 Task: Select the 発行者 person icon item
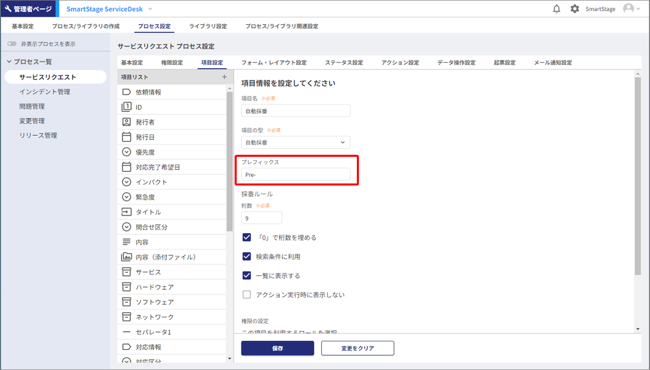pyautogui.click(x=145, y=122)
